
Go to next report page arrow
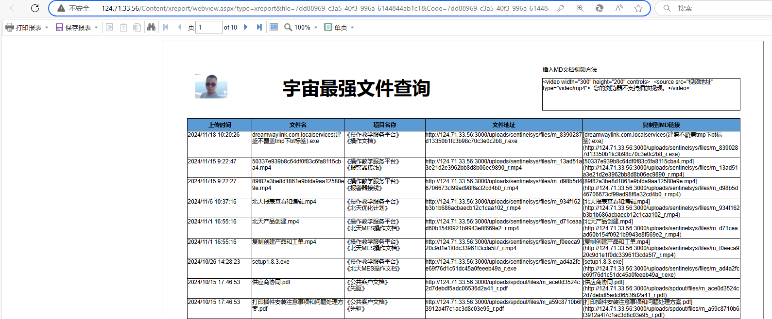point(246,27)
